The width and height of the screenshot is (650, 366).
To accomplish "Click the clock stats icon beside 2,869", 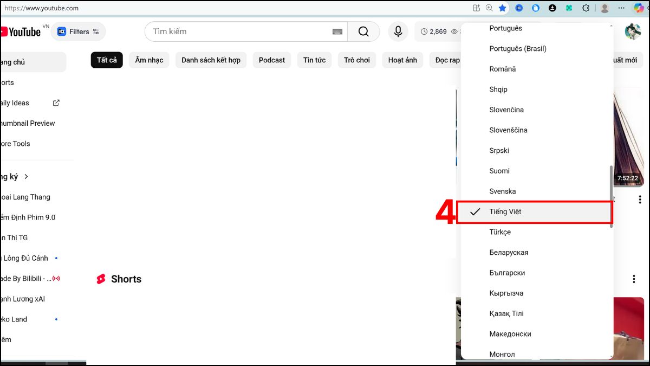I will click(424, 31).
